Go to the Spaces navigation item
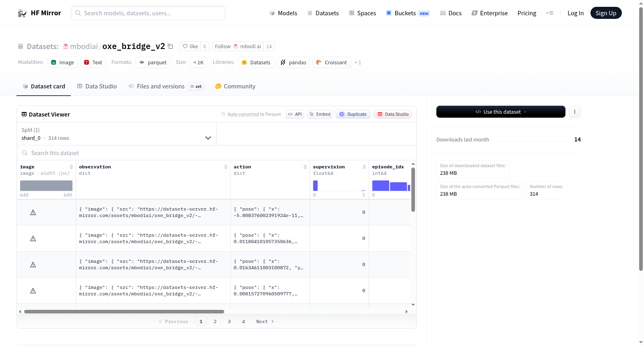The image size is (644, 346). tap(362, 13)
